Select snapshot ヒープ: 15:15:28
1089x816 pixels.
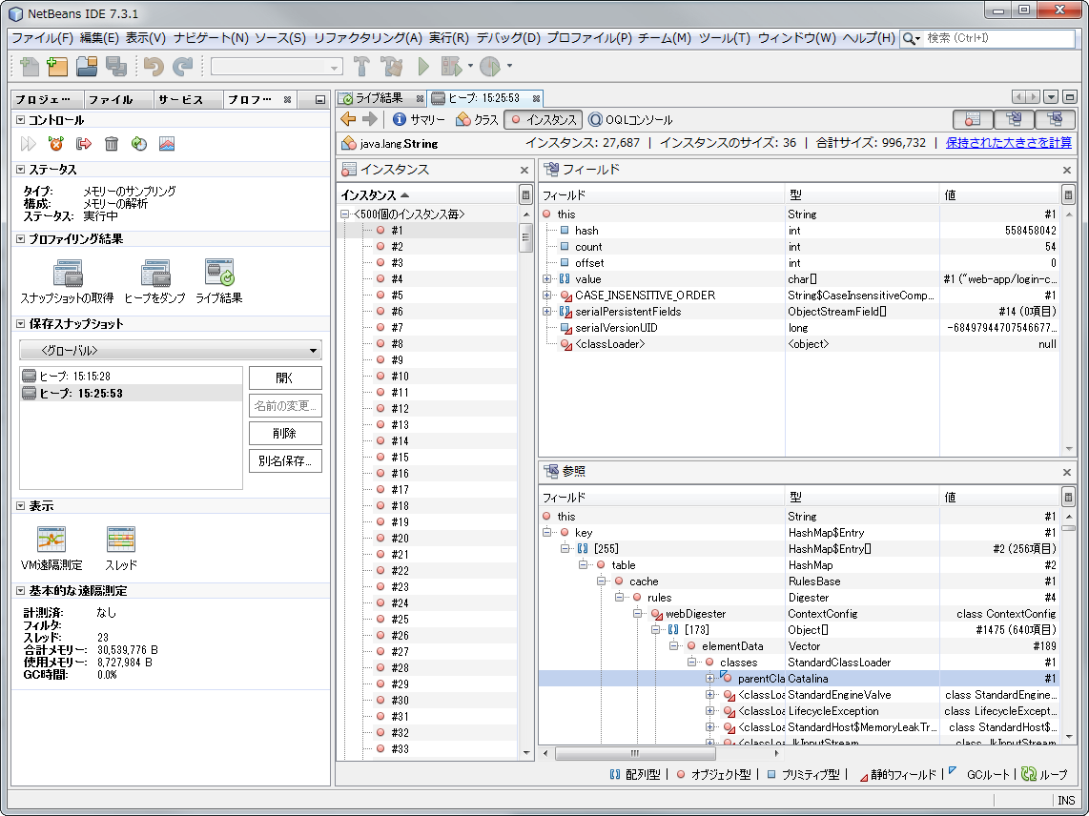pyautogui.click(x=131, y=377)
